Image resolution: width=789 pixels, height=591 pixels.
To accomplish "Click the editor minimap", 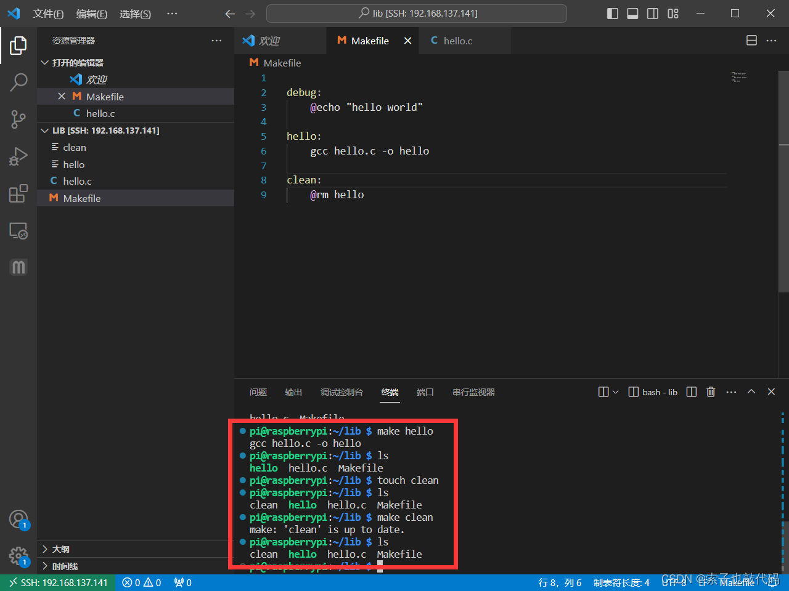I will (x=739, y=77).
